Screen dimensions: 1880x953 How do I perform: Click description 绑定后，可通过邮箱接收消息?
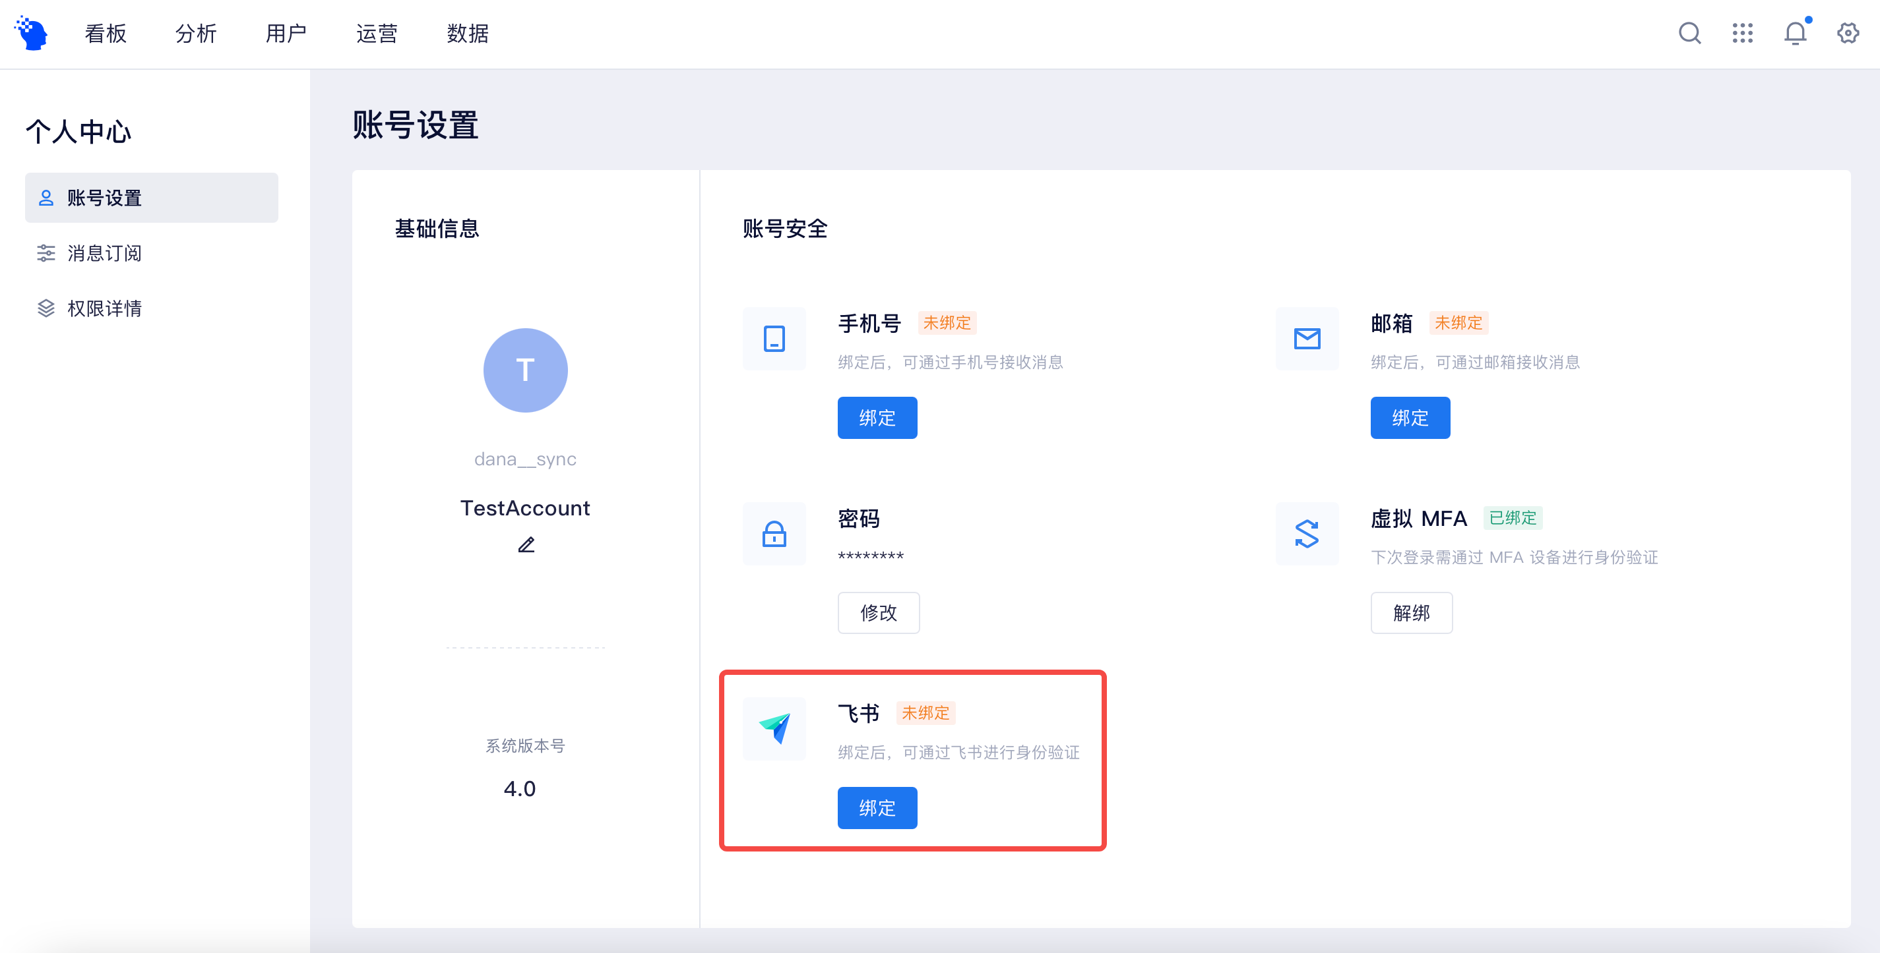(1475, 362)
